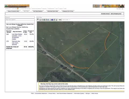The width and height of the screenshot is (129, 99).
Task: Click Add to Shopping Cart button
Action: tap(116, 14)
